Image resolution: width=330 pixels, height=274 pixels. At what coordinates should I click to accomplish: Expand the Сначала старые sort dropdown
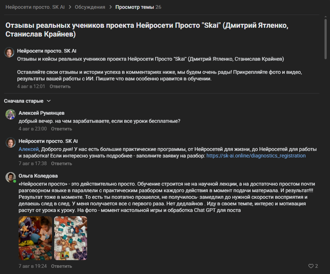tap(27, 101)
